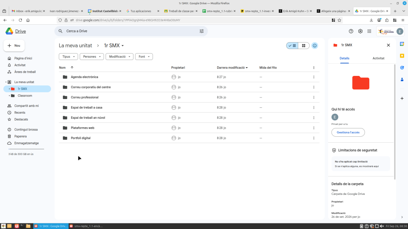Expand the Classroom folder in sidebar
The height and width of the screenshot is (229, 408).
click(9, 96)
